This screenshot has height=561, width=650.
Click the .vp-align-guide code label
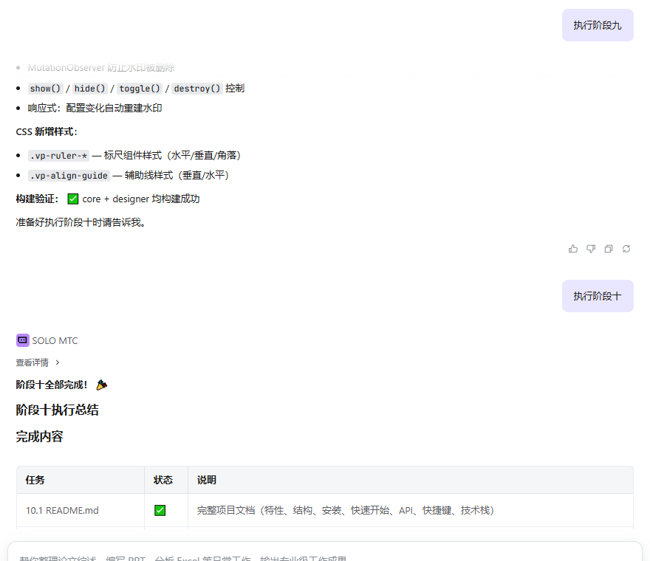(x=69, y=176)
